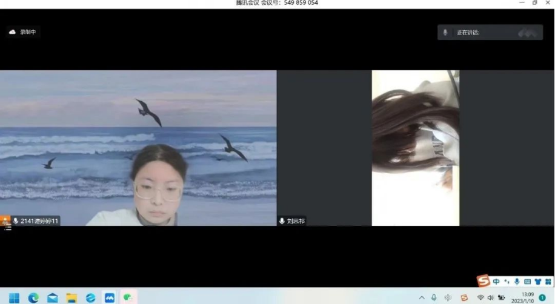
Task: Open the Mail app in taskbar
Action: point(53,297)
